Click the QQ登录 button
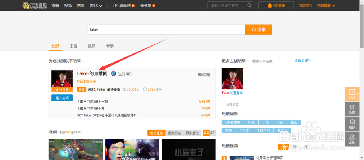364x160 pixels. tap(276, 5)
